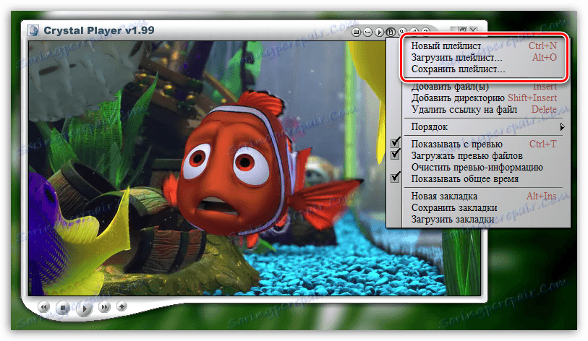
Task: Start playback with the large play button
Action: [x=85, y=308]
